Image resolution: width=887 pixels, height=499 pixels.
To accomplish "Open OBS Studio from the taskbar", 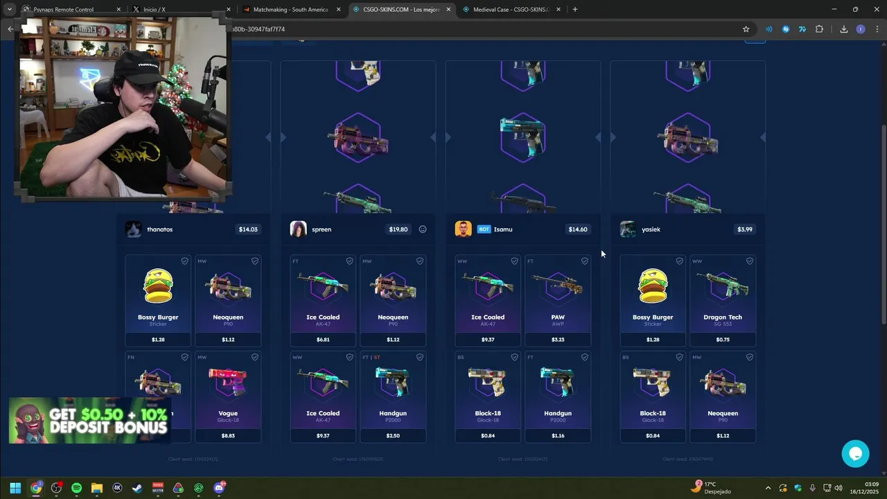I will tap(57, 488).
